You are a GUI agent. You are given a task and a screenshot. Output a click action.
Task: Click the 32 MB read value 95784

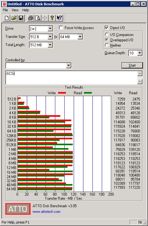[x=135, y=179]
